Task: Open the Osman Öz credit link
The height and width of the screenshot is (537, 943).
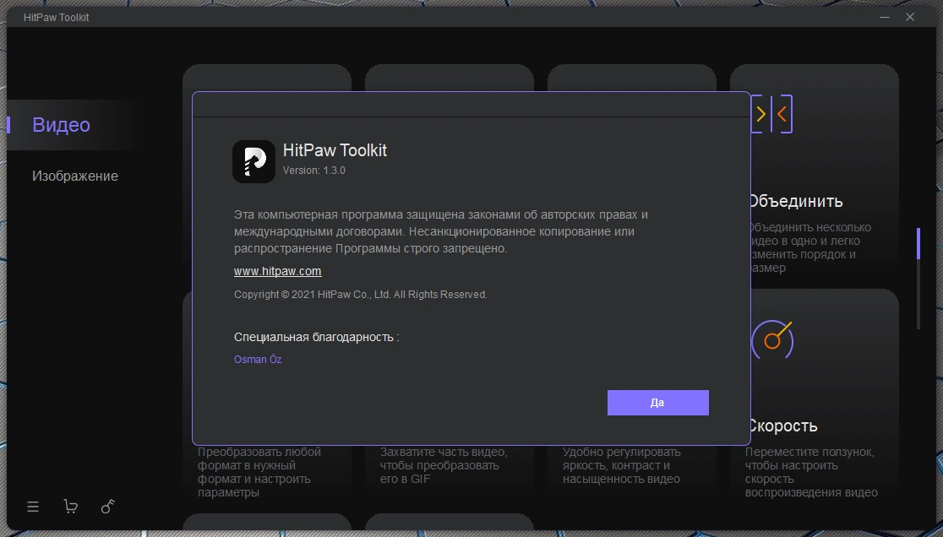Action: (x=258, y=359)
